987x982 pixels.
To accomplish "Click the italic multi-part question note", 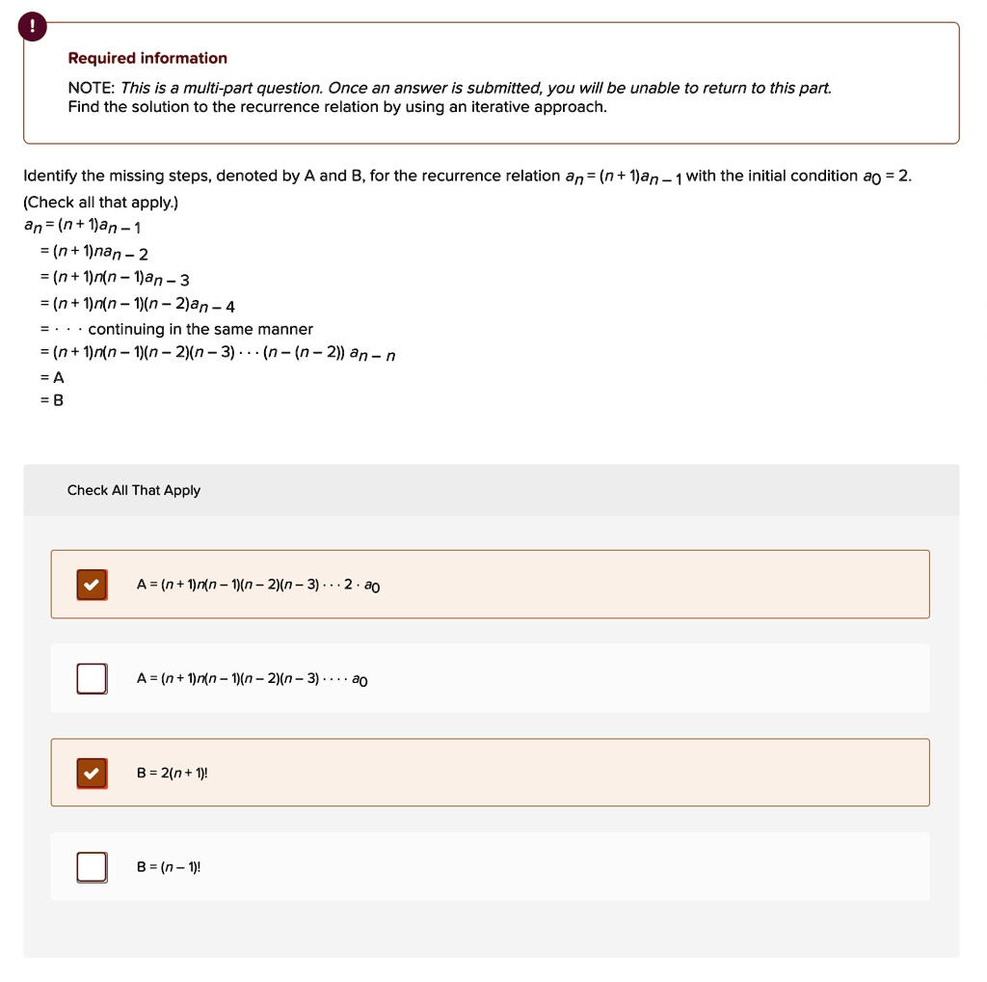I will point(476,88).
